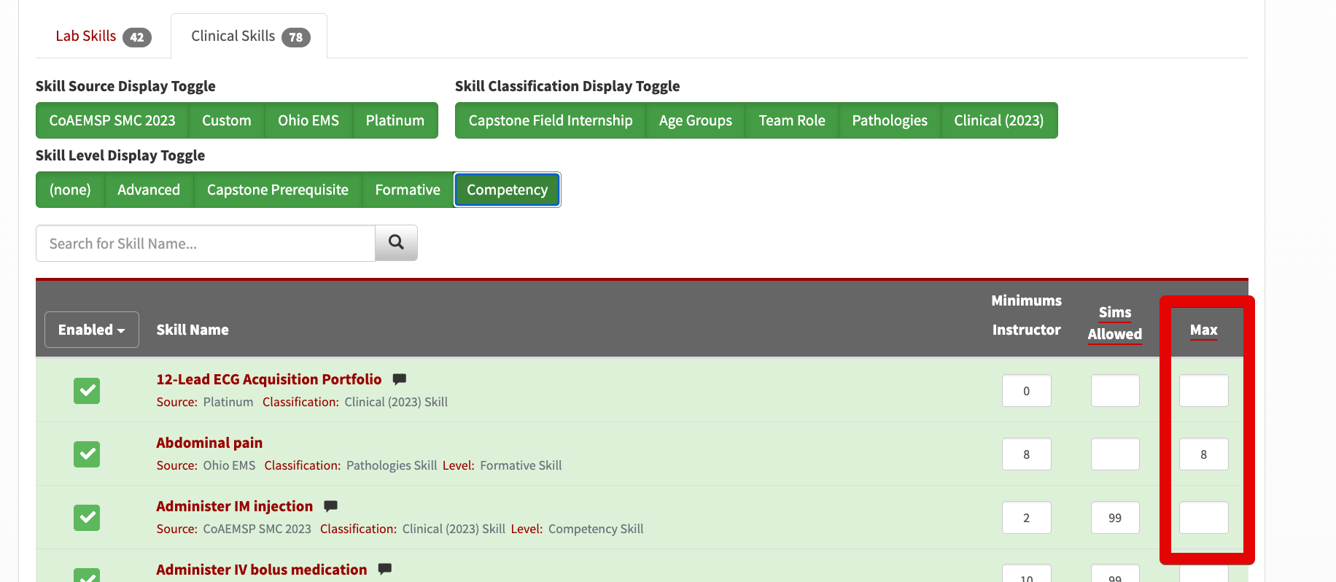1336x582 pixels.
Task: Uncheck the 12-Lead ECG Acquisition Portfolio checkbox
Action: point(87,391)
